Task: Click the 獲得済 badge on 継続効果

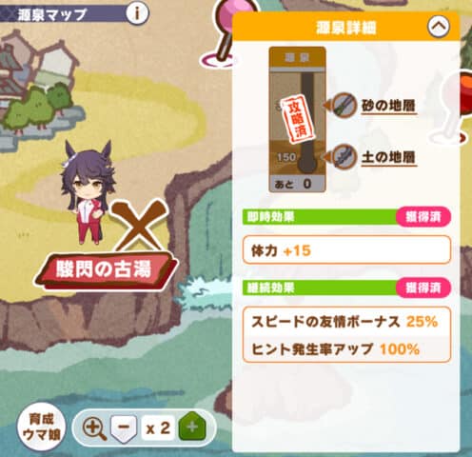Action: click(423, 288)
